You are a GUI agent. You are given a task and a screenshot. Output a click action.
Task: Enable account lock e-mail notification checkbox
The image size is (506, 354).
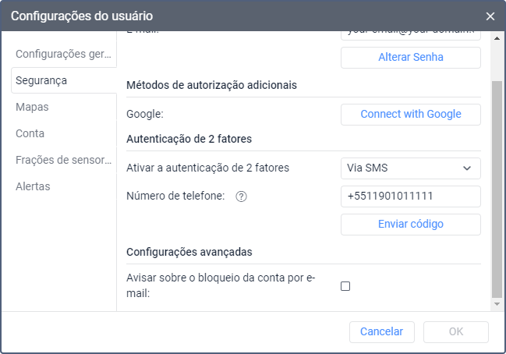pos(345,286)
